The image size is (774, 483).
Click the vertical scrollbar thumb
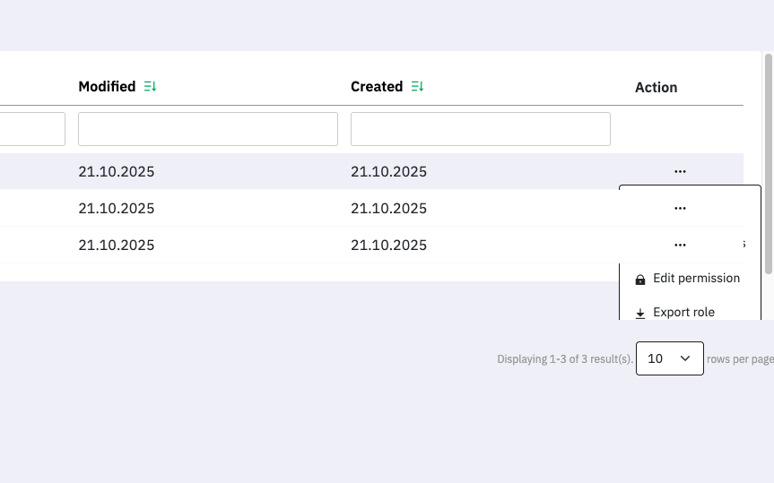pos(769,161)
